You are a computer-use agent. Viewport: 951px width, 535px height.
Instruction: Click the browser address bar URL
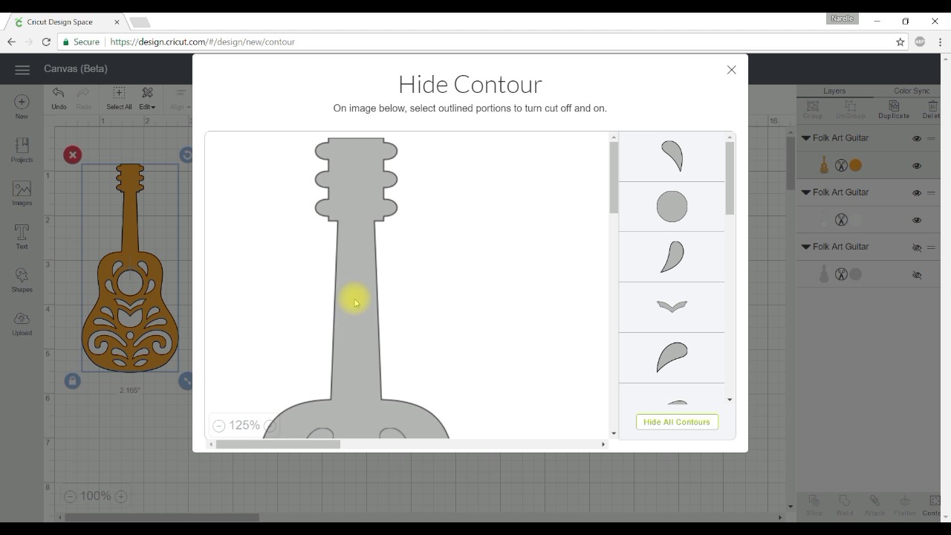pos(203,42)
